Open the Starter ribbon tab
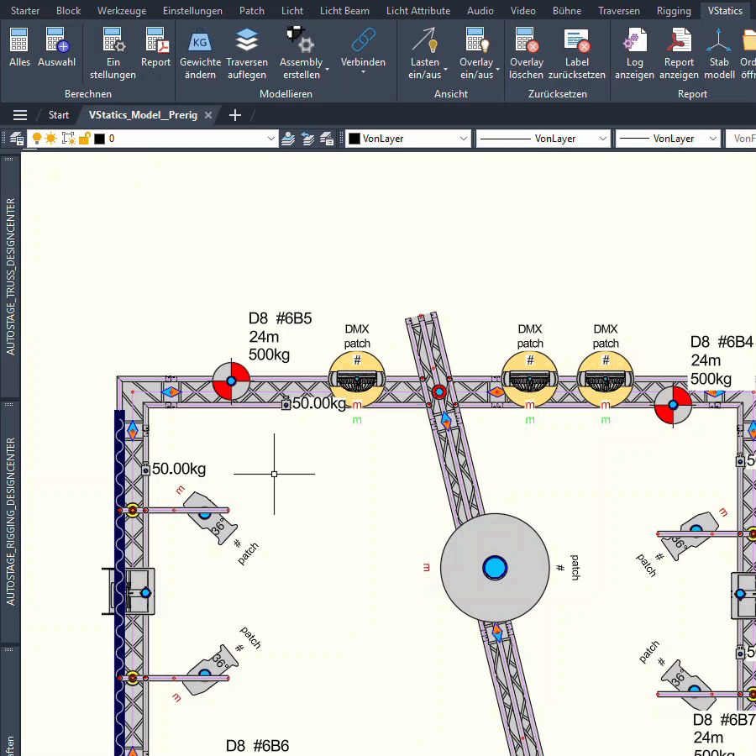Image resolution: width=756 pixels, height=756 pixels. pyautogui.click(x=25, y=11)
